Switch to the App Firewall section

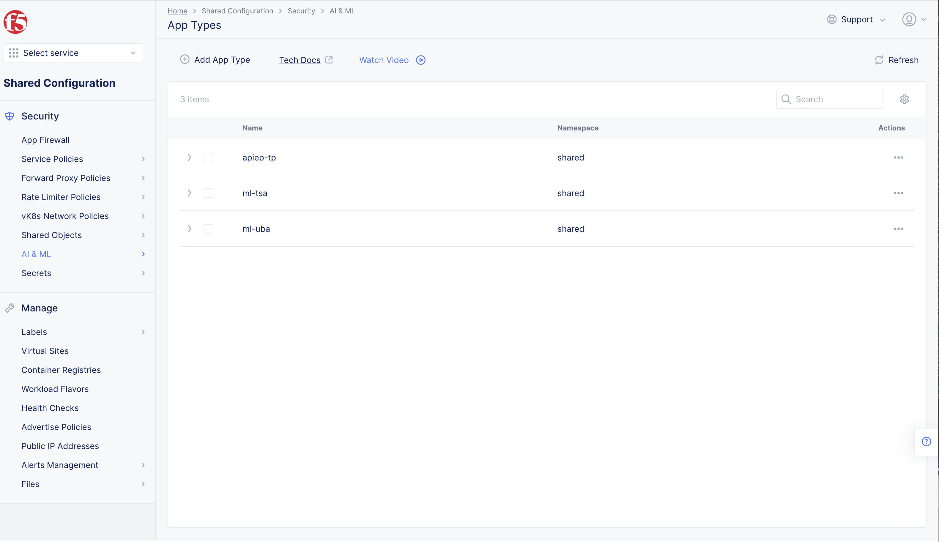coord(45,140)
